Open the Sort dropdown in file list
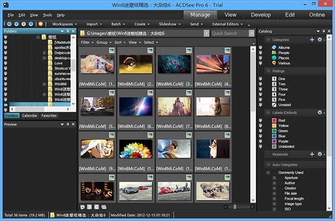This screenshot has height=221, width=335. (120, 42)
